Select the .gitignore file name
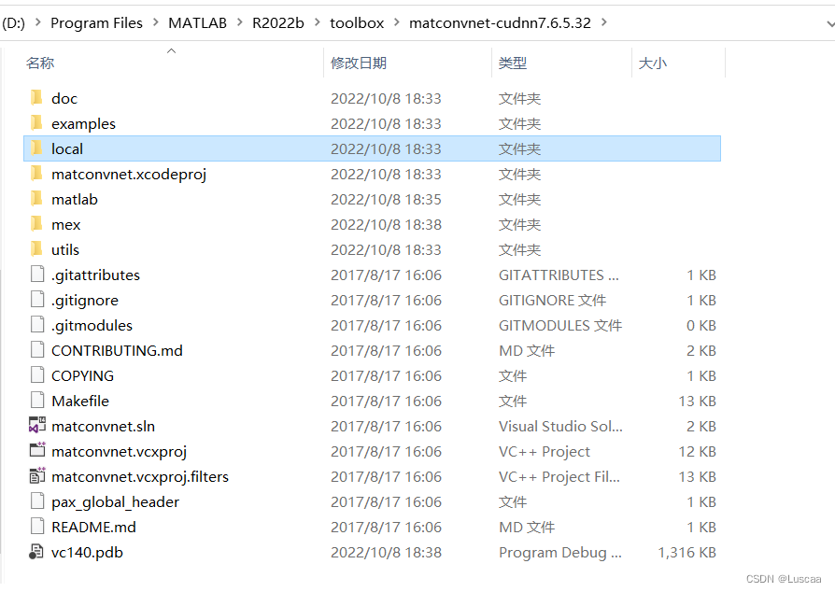The height and width of the screenshot is (592, 835). (85, 301)
